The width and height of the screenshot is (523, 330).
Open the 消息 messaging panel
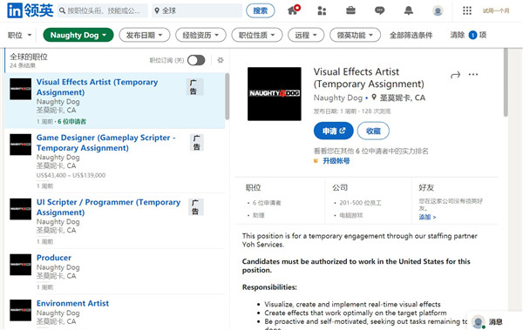(x=495, y=321)
